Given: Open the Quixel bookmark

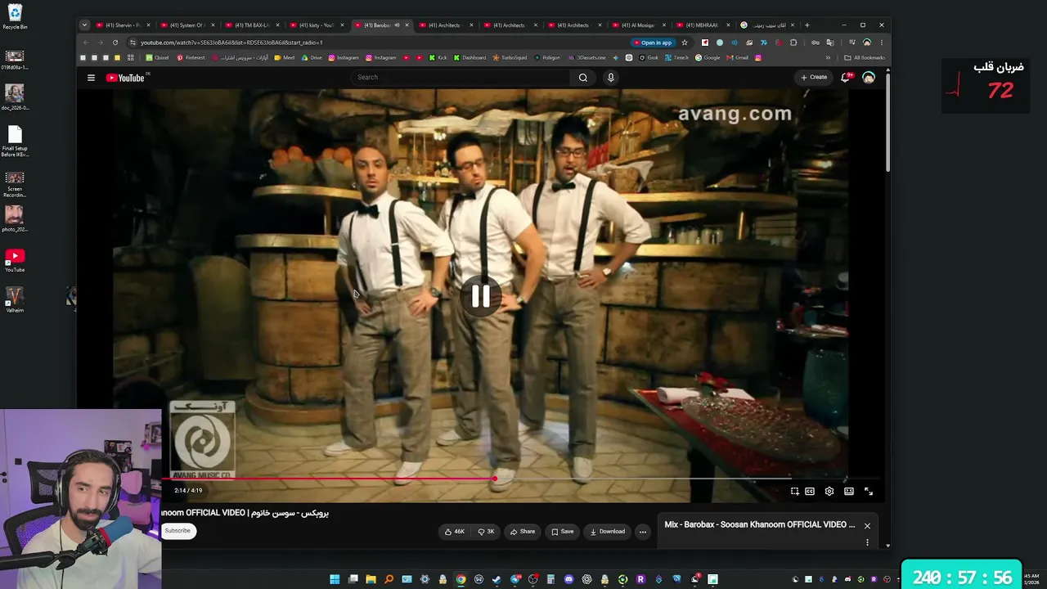Looking at the screenshot, I should [x=157, y=58].
